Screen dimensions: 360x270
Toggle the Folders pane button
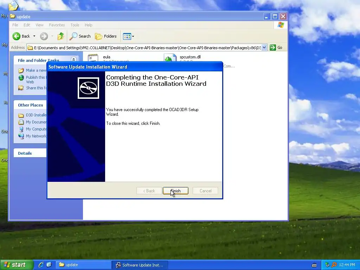point(106,36)
